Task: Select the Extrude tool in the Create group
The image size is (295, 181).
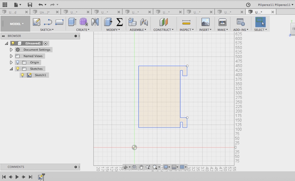Action: 72,22
